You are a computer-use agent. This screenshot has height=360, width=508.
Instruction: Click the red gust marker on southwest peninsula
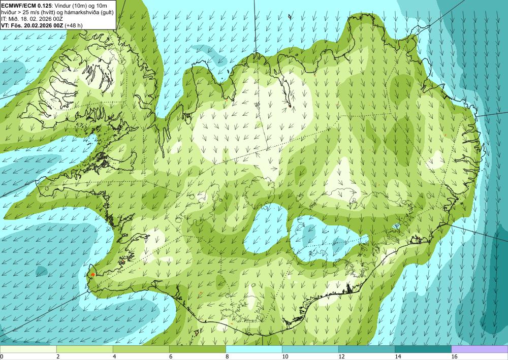click(92, 275)
